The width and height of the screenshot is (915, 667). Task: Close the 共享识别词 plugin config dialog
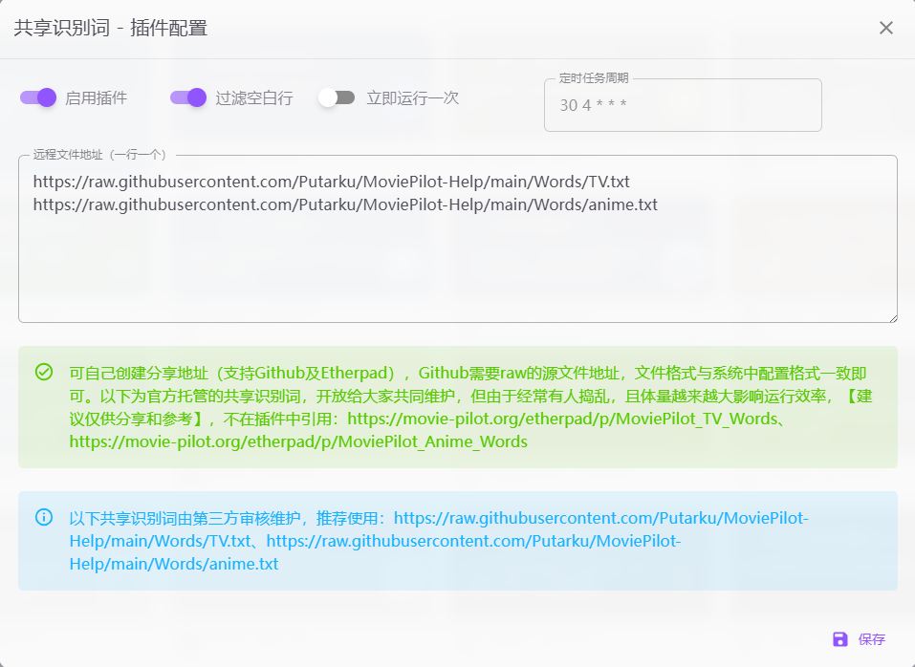coord(885,28)
